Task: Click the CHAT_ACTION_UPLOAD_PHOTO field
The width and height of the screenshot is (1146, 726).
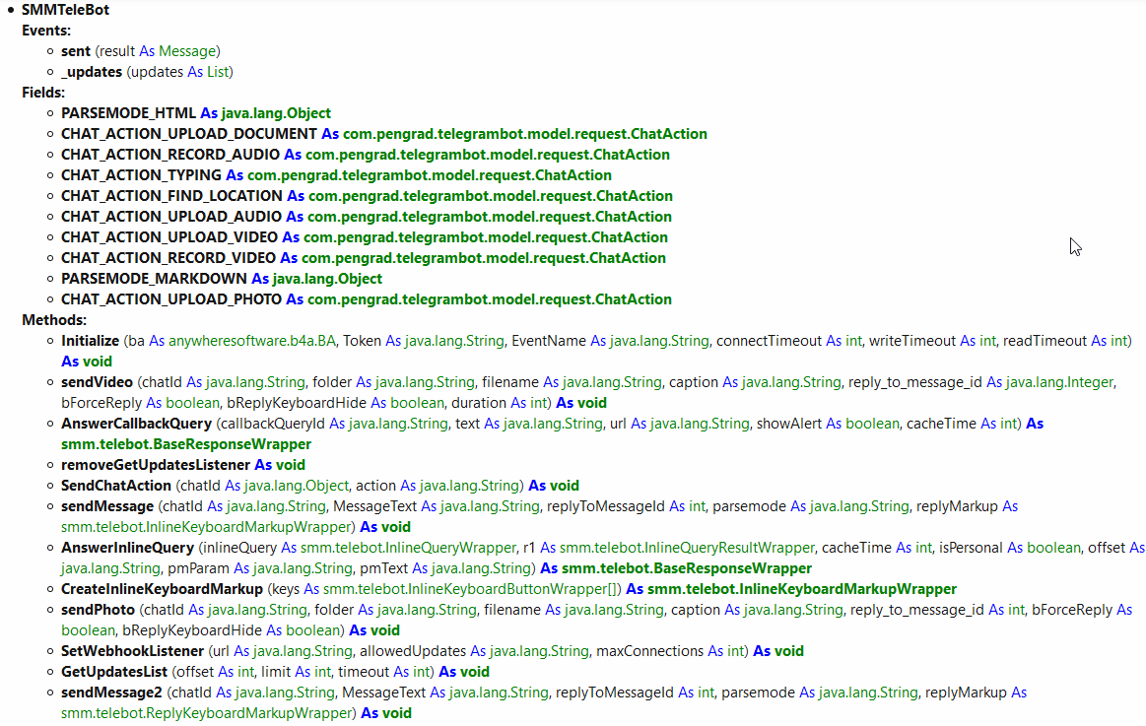Action: 168,298
